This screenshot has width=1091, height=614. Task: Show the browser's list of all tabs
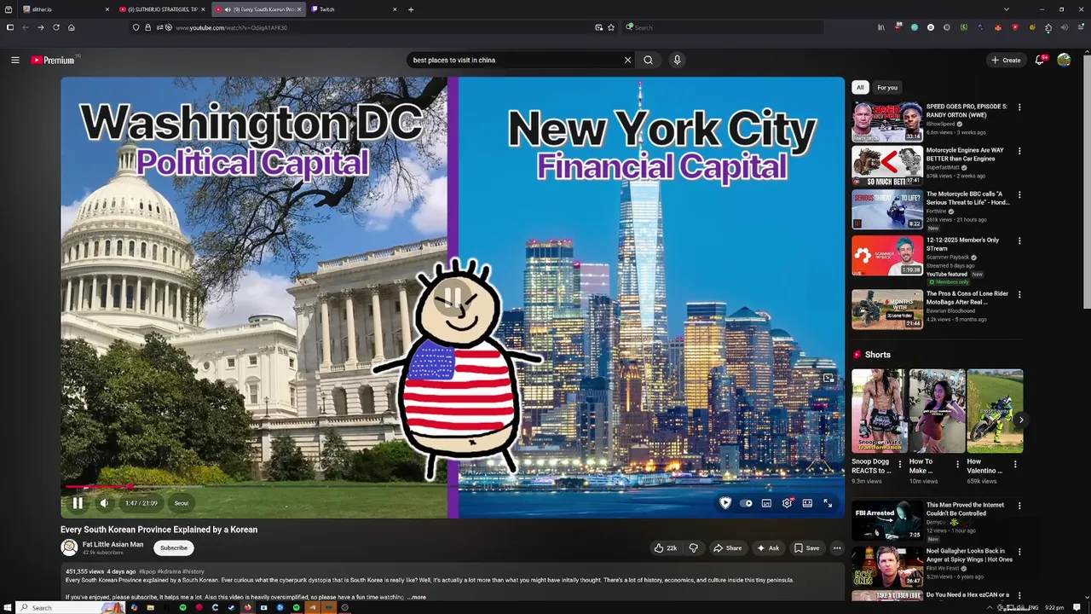click(1007, 9)
